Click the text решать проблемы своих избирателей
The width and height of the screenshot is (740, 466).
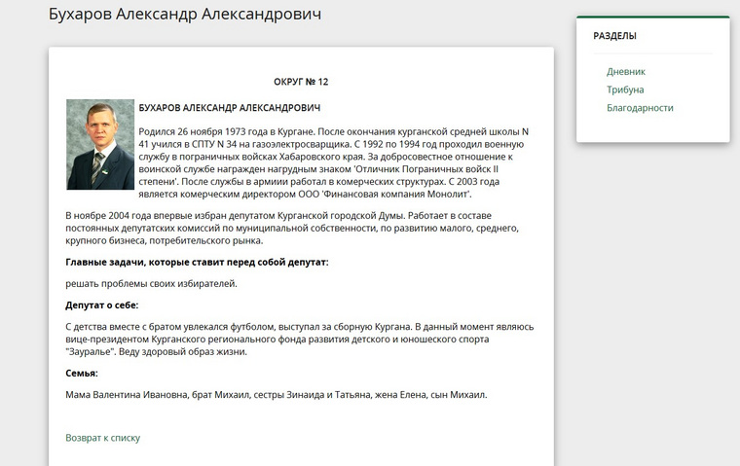[x=152, y=284]
